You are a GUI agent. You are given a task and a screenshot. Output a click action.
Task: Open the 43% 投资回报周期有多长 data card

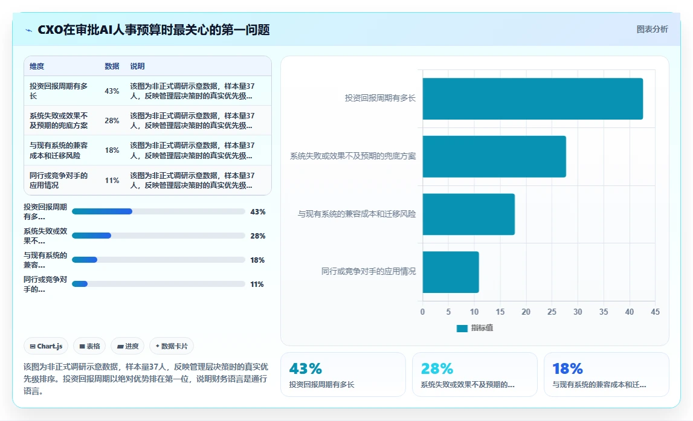(x=343, y=374)
